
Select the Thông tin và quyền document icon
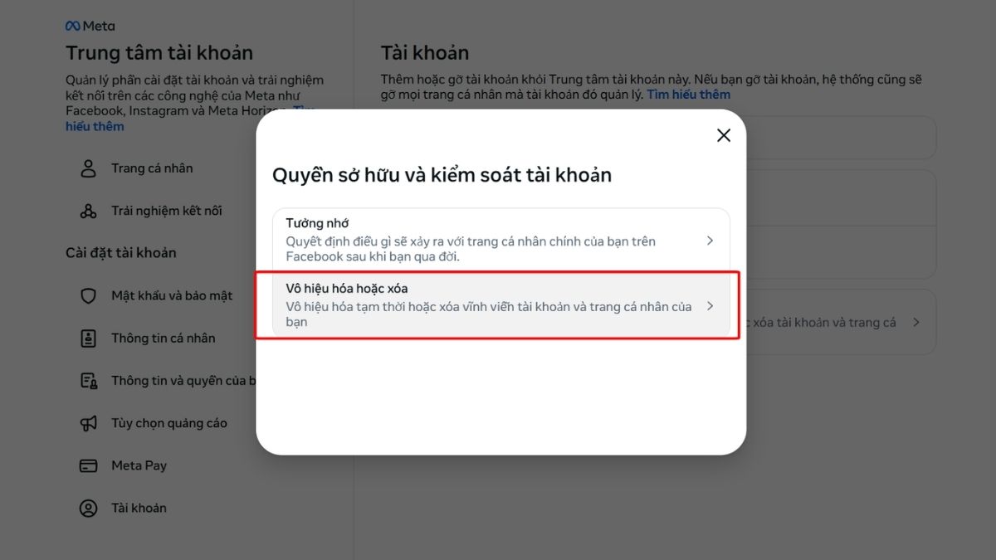coord(88,381)
